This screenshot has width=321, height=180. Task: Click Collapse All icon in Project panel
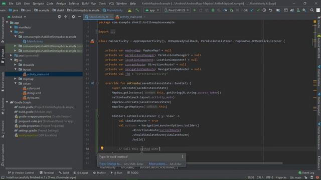[x=66, y=16]
